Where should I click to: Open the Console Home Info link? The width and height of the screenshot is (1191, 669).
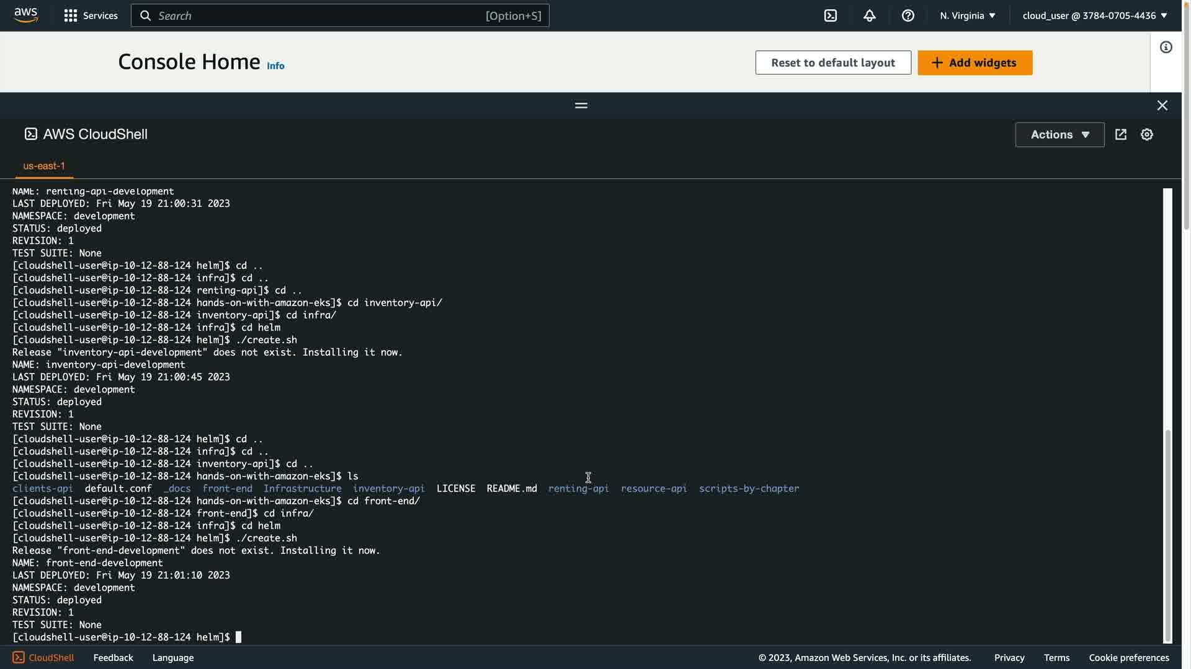(x=275, y=66)
